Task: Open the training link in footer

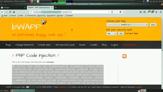Action: pyautogui.click(x=138, y=87)
